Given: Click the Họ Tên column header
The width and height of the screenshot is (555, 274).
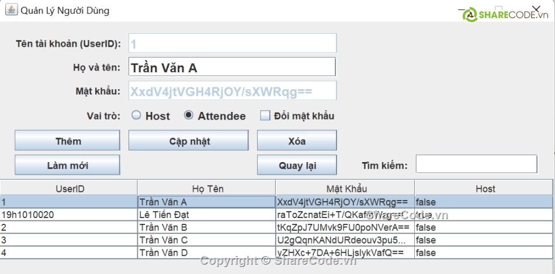Looking at the screenshot, I should click(x=207, y=188).
